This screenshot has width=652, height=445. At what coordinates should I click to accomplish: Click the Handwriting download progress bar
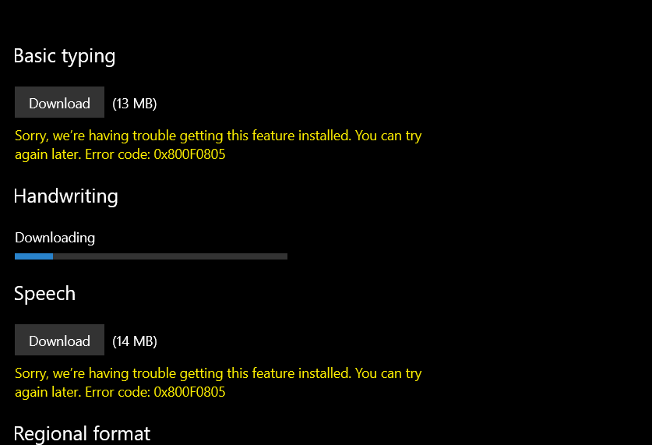point(151,256)
